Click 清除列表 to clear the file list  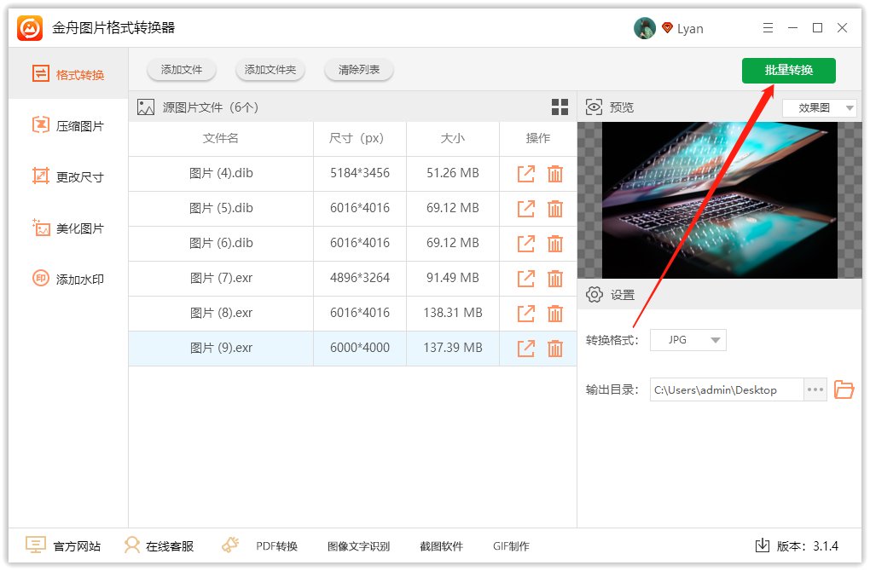358,71
